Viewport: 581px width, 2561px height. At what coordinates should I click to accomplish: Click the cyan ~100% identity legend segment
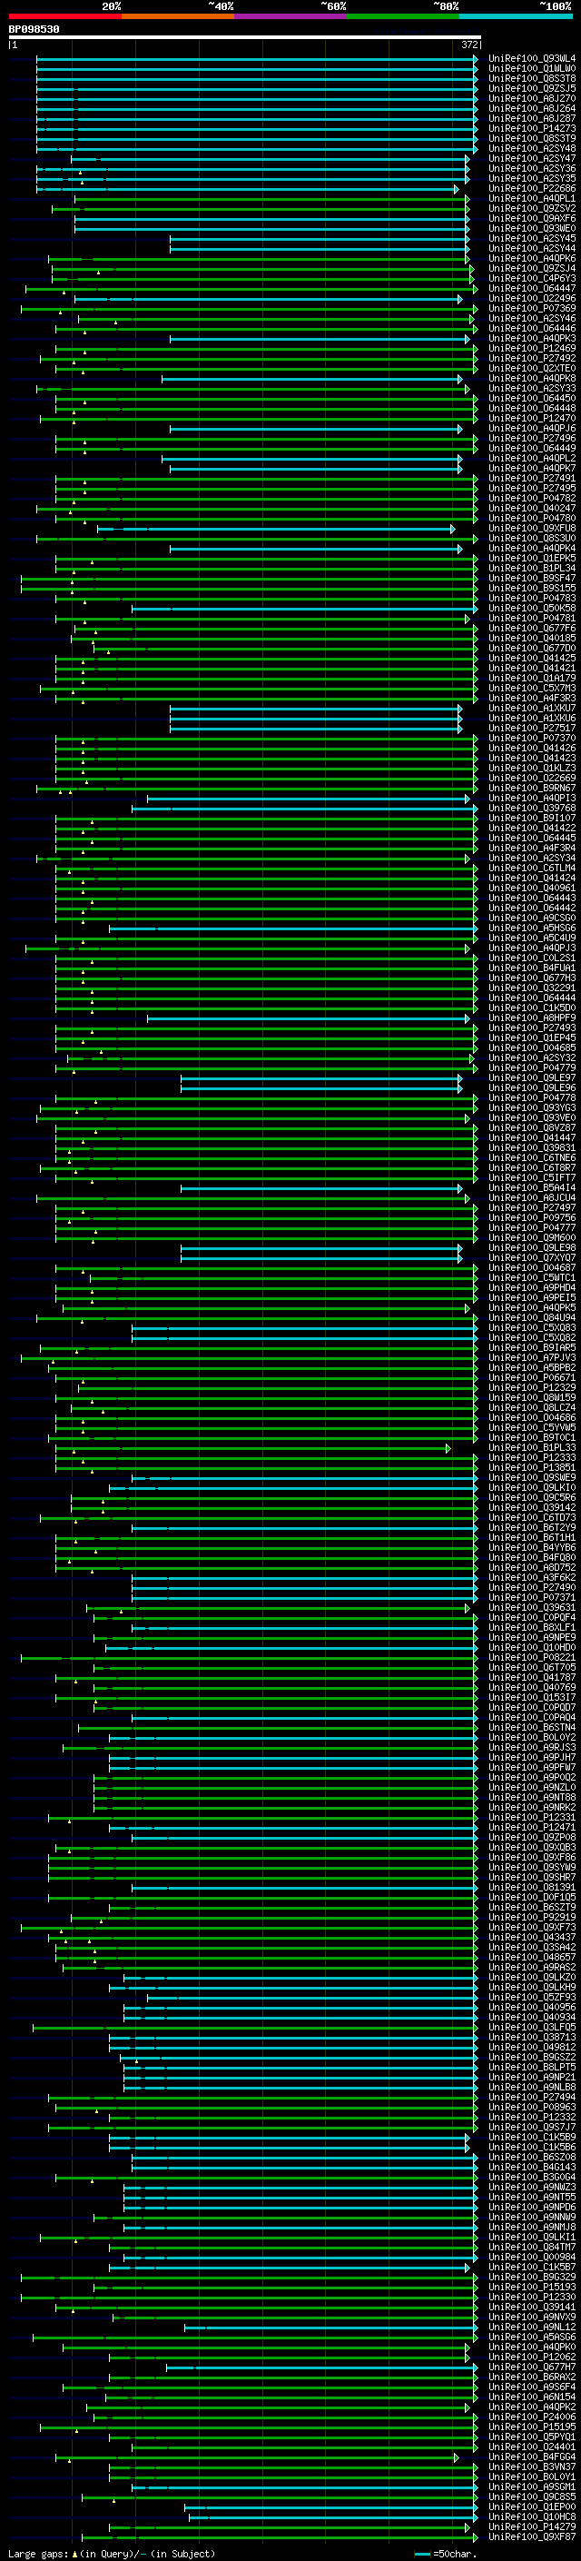(516, 16)
